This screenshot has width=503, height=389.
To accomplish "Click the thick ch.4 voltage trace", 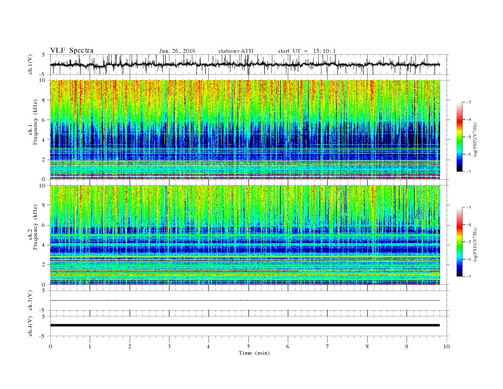I will click(245, 325).
